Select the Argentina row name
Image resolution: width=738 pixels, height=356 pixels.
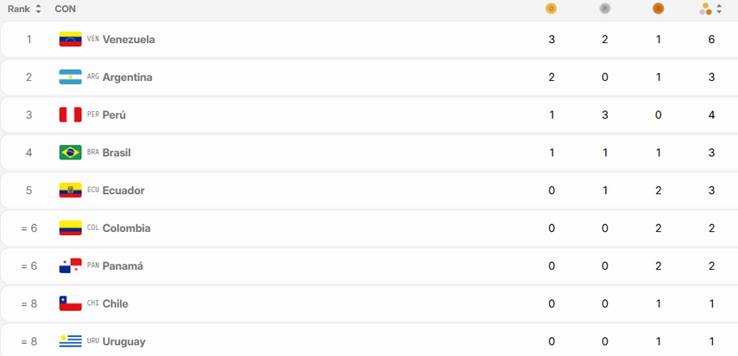click(x=127, y=78)
